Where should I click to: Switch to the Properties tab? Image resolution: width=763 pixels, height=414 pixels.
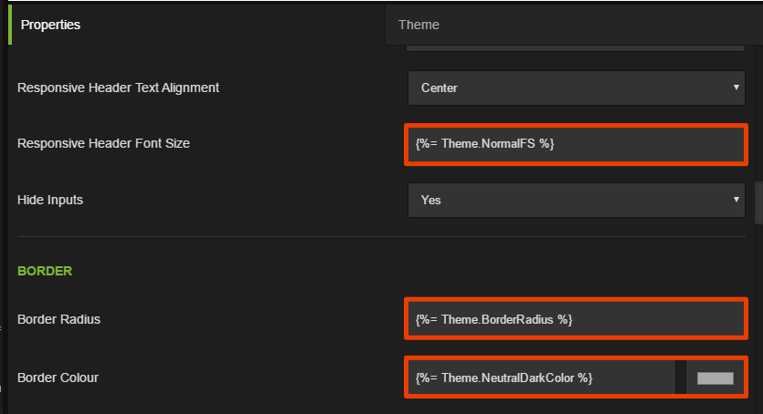coord(50,25)
